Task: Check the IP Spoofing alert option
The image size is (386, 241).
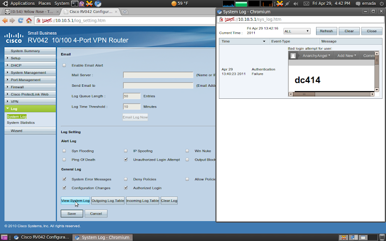Action: (x=126, y=151)
